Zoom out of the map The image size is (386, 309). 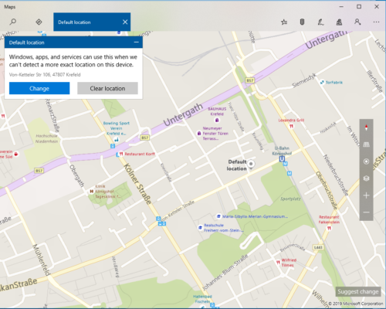366,212
